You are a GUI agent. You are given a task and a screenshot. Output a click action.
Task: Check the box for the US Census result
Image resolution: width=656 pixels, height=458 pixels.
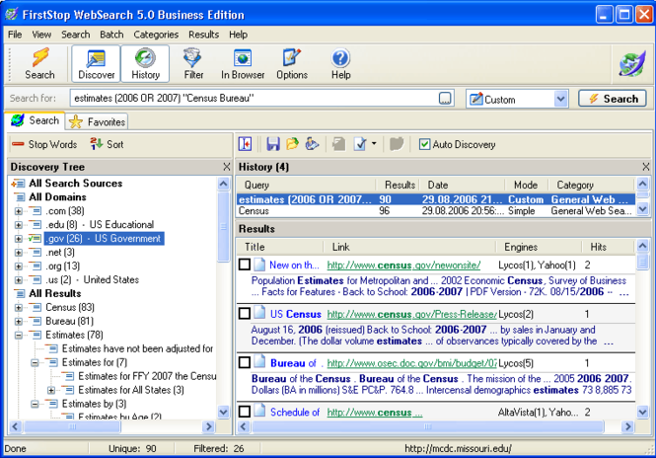(245, 314)
